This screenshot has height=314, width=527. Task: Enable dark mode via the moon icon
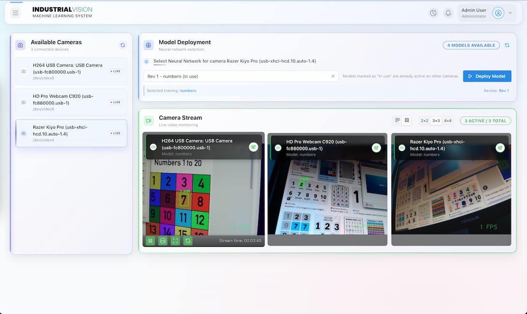pos(433,13)
